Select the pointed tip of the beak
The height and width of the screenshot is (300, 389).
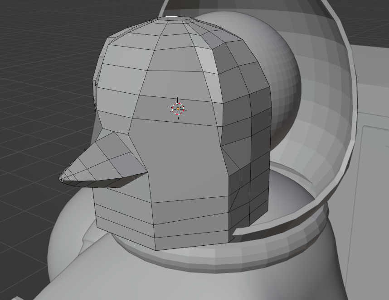pyautogui.click(x=61, y=178)
